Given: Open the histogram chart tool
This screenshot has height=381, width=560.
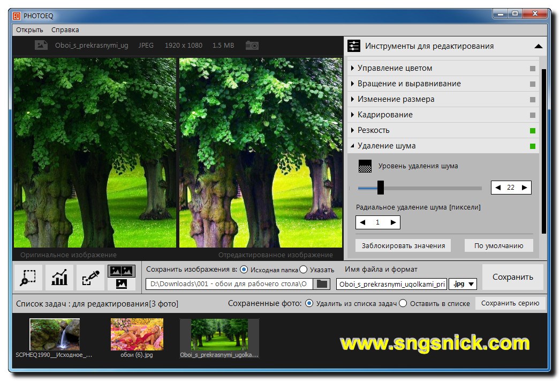Looking at the screenshot, I should click(59, 278).
